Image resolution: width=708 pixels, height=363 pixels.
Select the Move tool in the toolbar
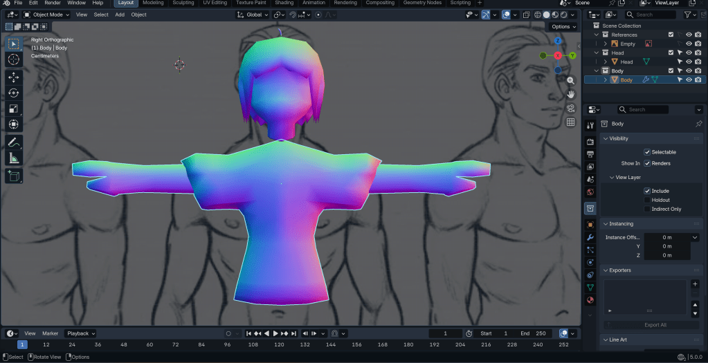pos(13,77)
